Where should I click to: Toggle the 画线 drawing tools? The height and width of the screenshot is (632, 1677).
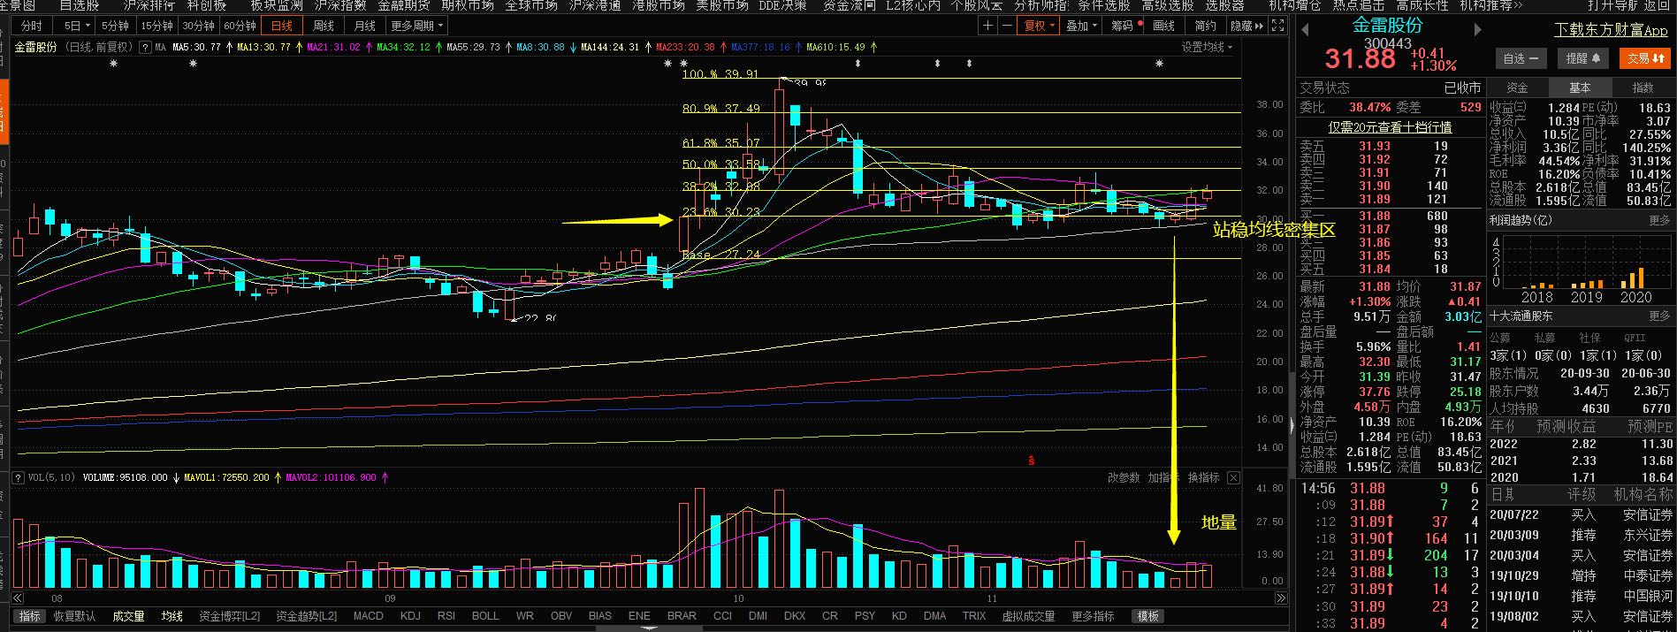[1163, 26]
